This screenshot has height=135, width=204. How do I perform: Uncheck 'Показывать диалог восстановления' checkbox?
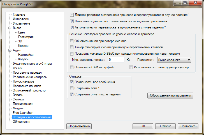tap(72, 21)
